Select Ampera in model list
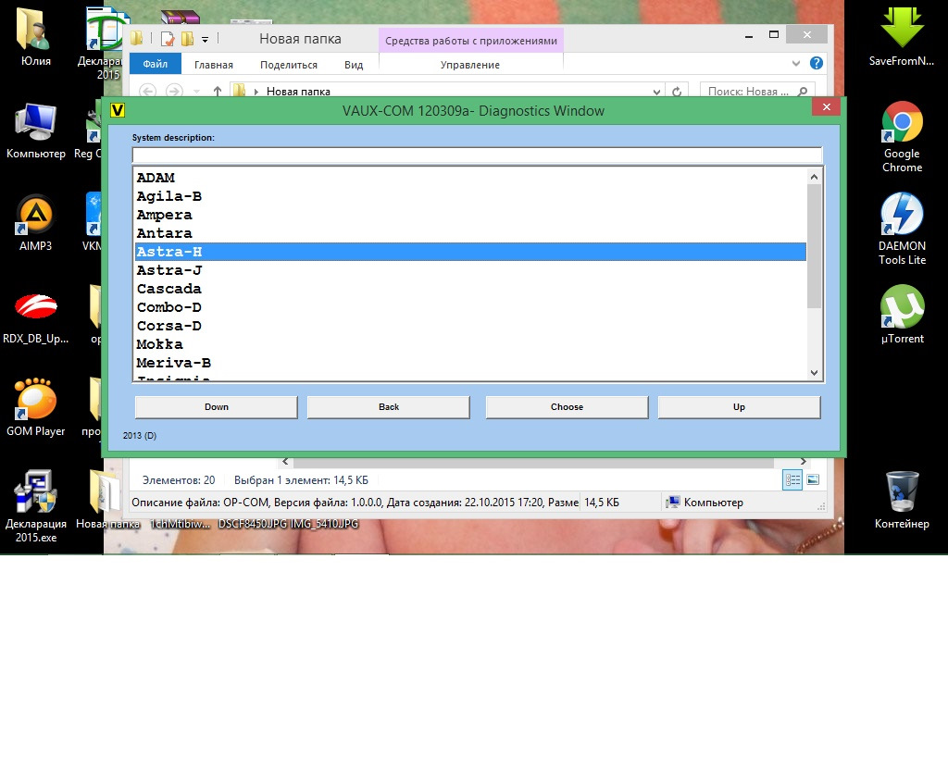Viewport: 948px width, 770px height. pyautogui.click(x=470, y=215)
